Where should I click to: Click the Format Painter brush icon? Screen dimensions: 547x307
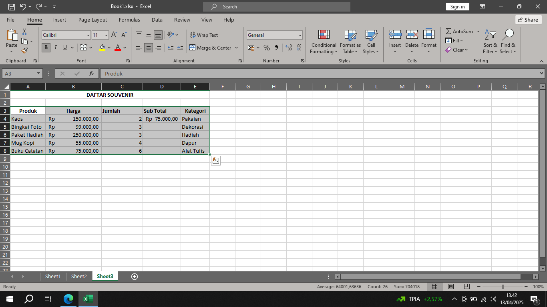click(24, 50)
